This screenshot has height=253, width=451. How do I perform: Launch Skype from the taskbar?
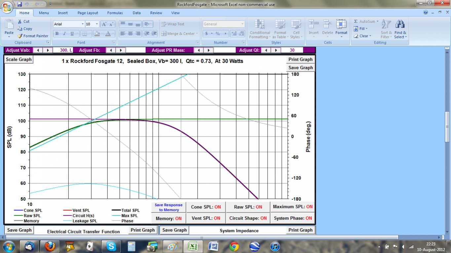(111, 246)
